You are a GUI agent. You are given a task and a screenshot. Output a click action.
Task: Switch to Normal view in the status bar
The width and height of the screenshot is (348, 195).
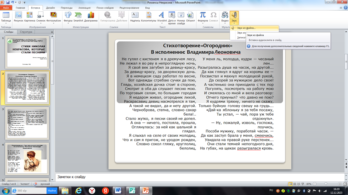point(290,184)
